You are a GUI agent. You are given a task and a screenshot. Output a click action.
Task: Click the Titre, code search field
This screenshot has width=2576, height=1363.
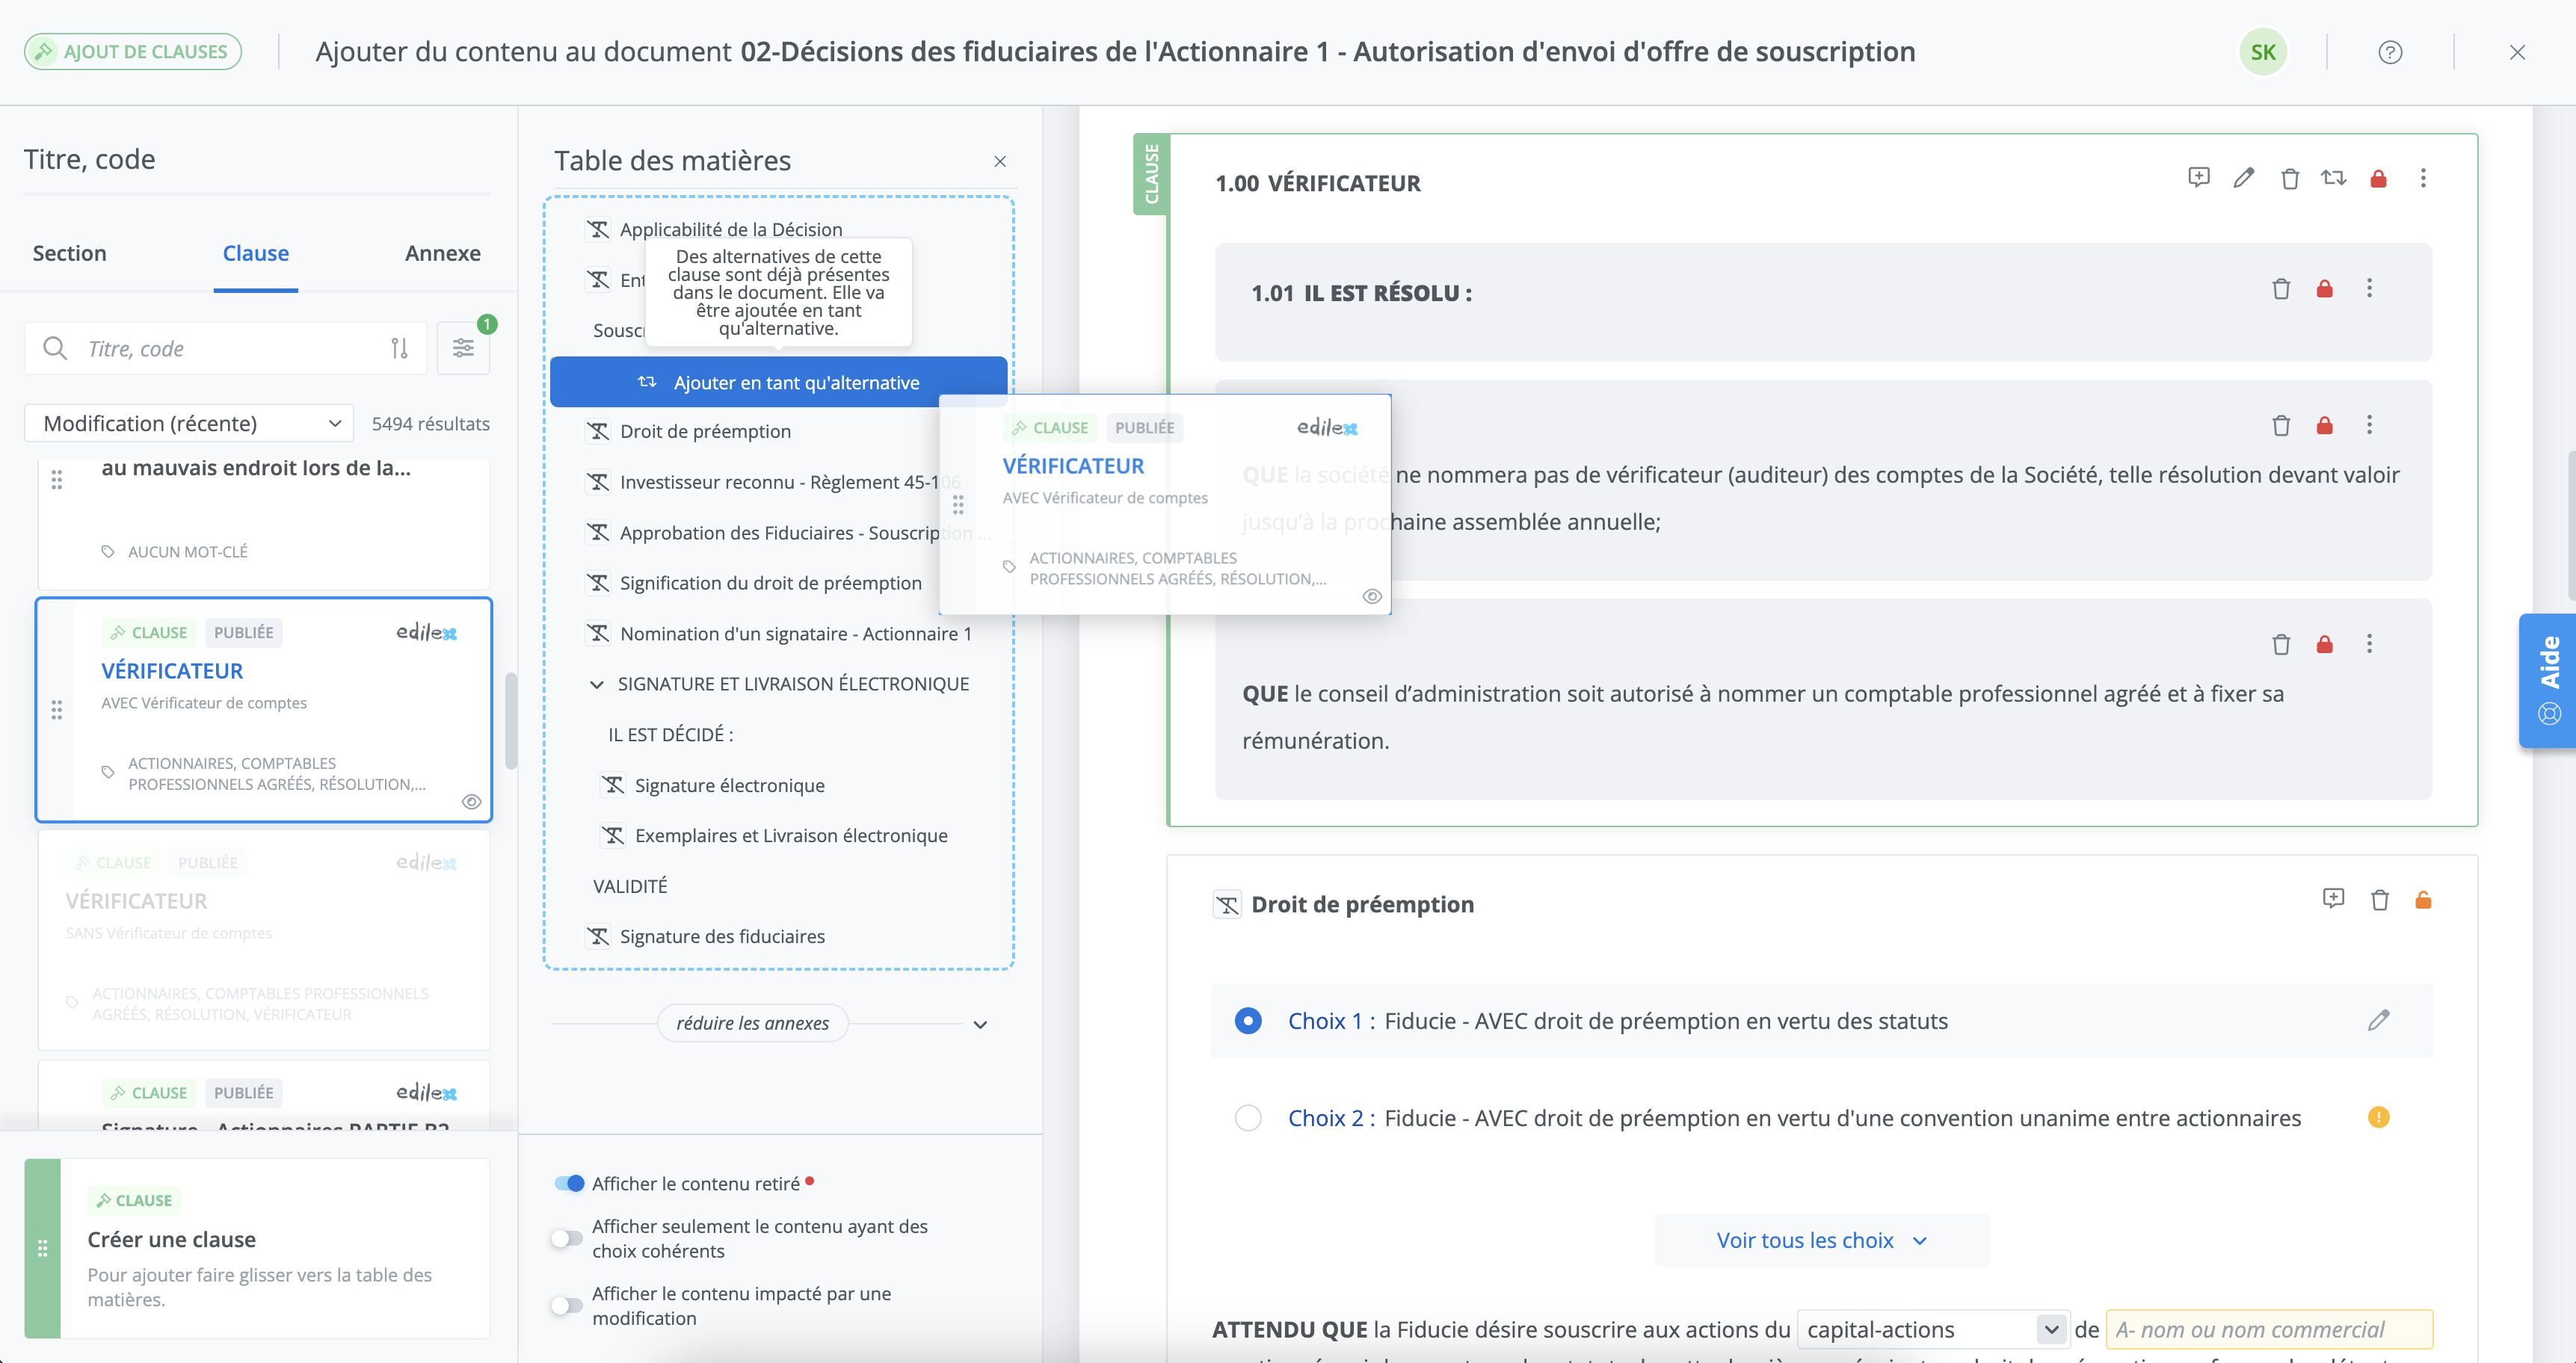pos(230,347)
